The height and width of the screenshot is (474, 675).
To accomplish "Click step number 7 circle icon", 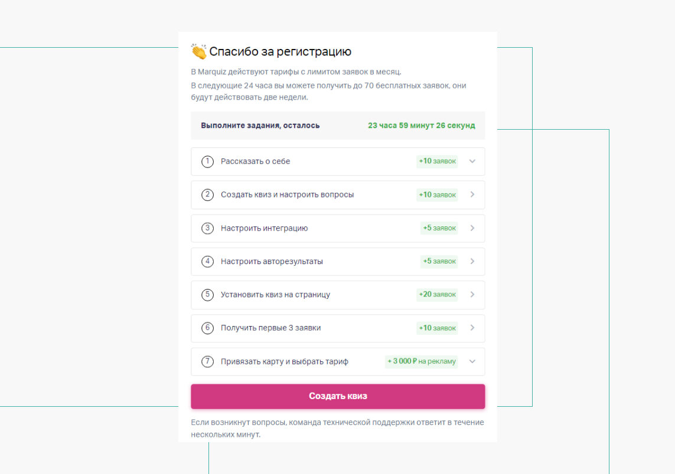I will (x=207, y=361).
